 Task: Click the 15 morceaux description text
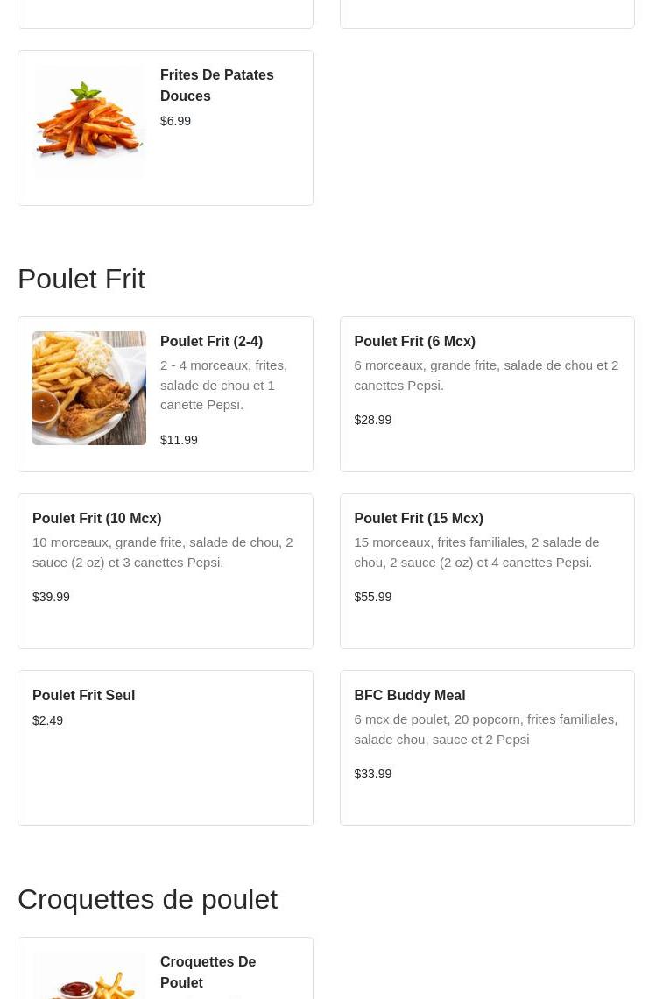coord(476,552)
